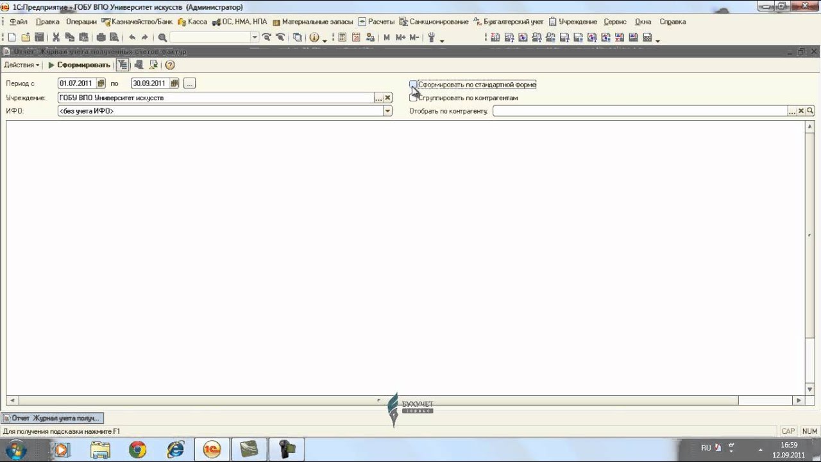Click the Redo arrow icon
The height and width of the screenshot is (462, 821).
click(x=145, y=38)
